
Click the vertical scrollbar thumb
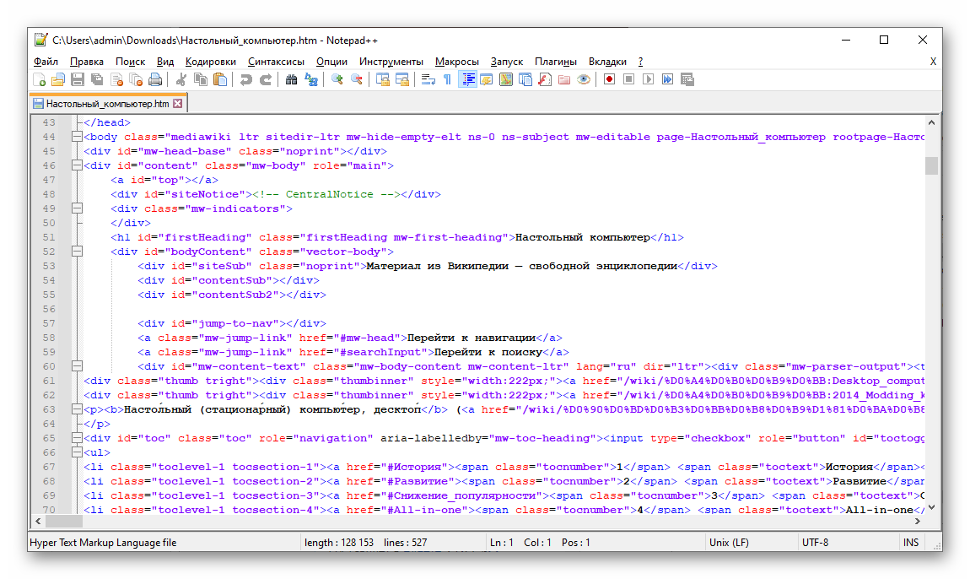coord(931,165)
